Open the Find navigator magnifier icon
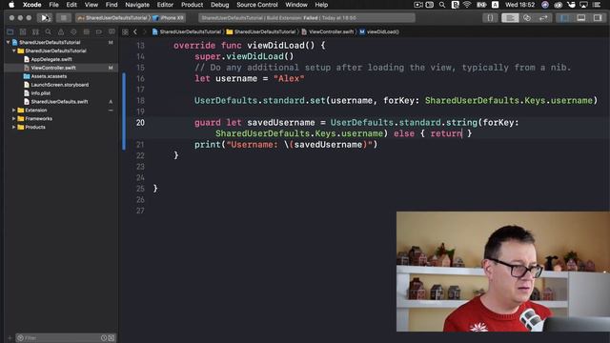 click(x=49, y=31)
